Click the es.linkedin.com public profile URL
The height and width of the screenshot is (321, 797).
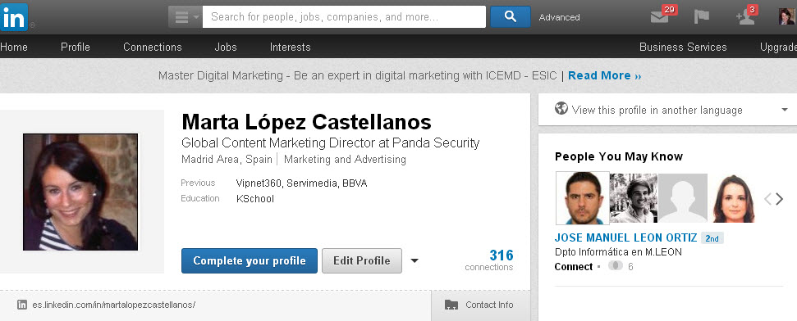(x=114, y=305)
